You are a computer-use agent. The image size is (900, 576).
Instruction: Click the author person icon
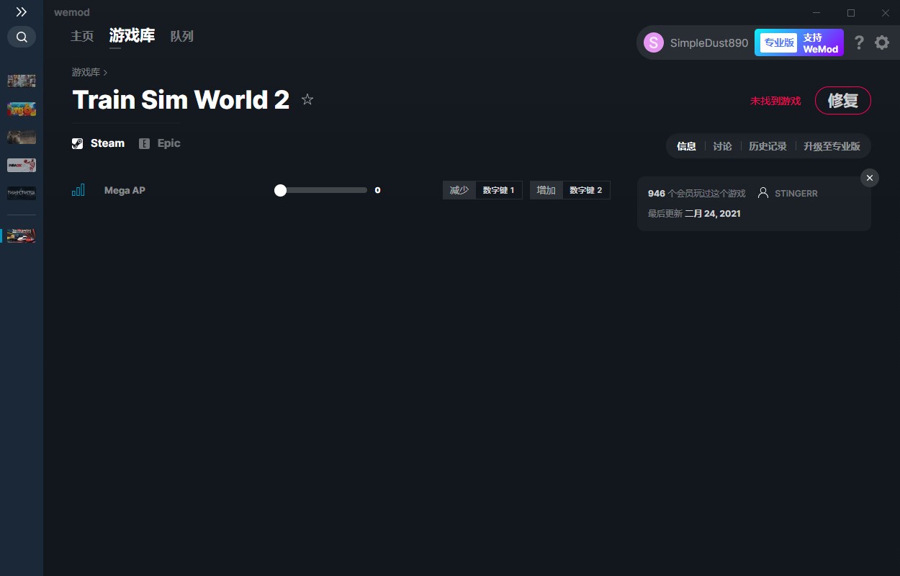(763, 193)
